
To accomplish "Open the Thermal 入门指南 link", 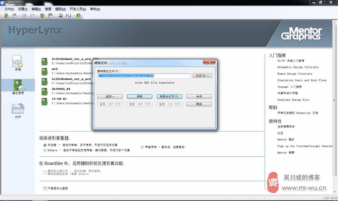I will pyautogui.click(x=290, y=87).
